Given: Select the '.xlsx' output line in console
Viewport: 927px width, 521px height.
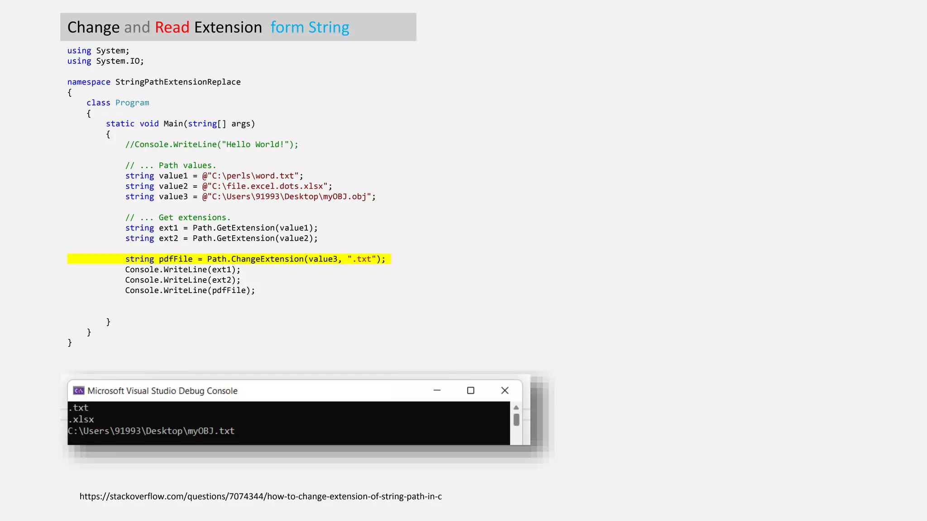Looking at the screenshot, I should (x=81, y=420).
